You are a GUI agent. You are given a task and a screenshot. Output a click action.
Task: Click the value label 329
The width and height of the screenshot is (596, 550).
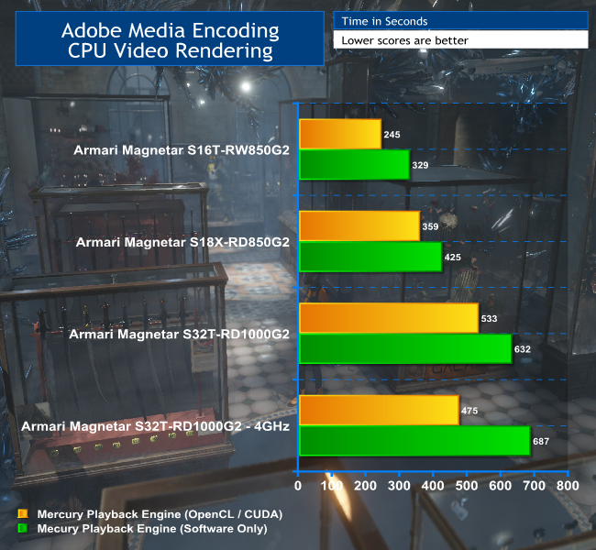click(x=420, y=165)
